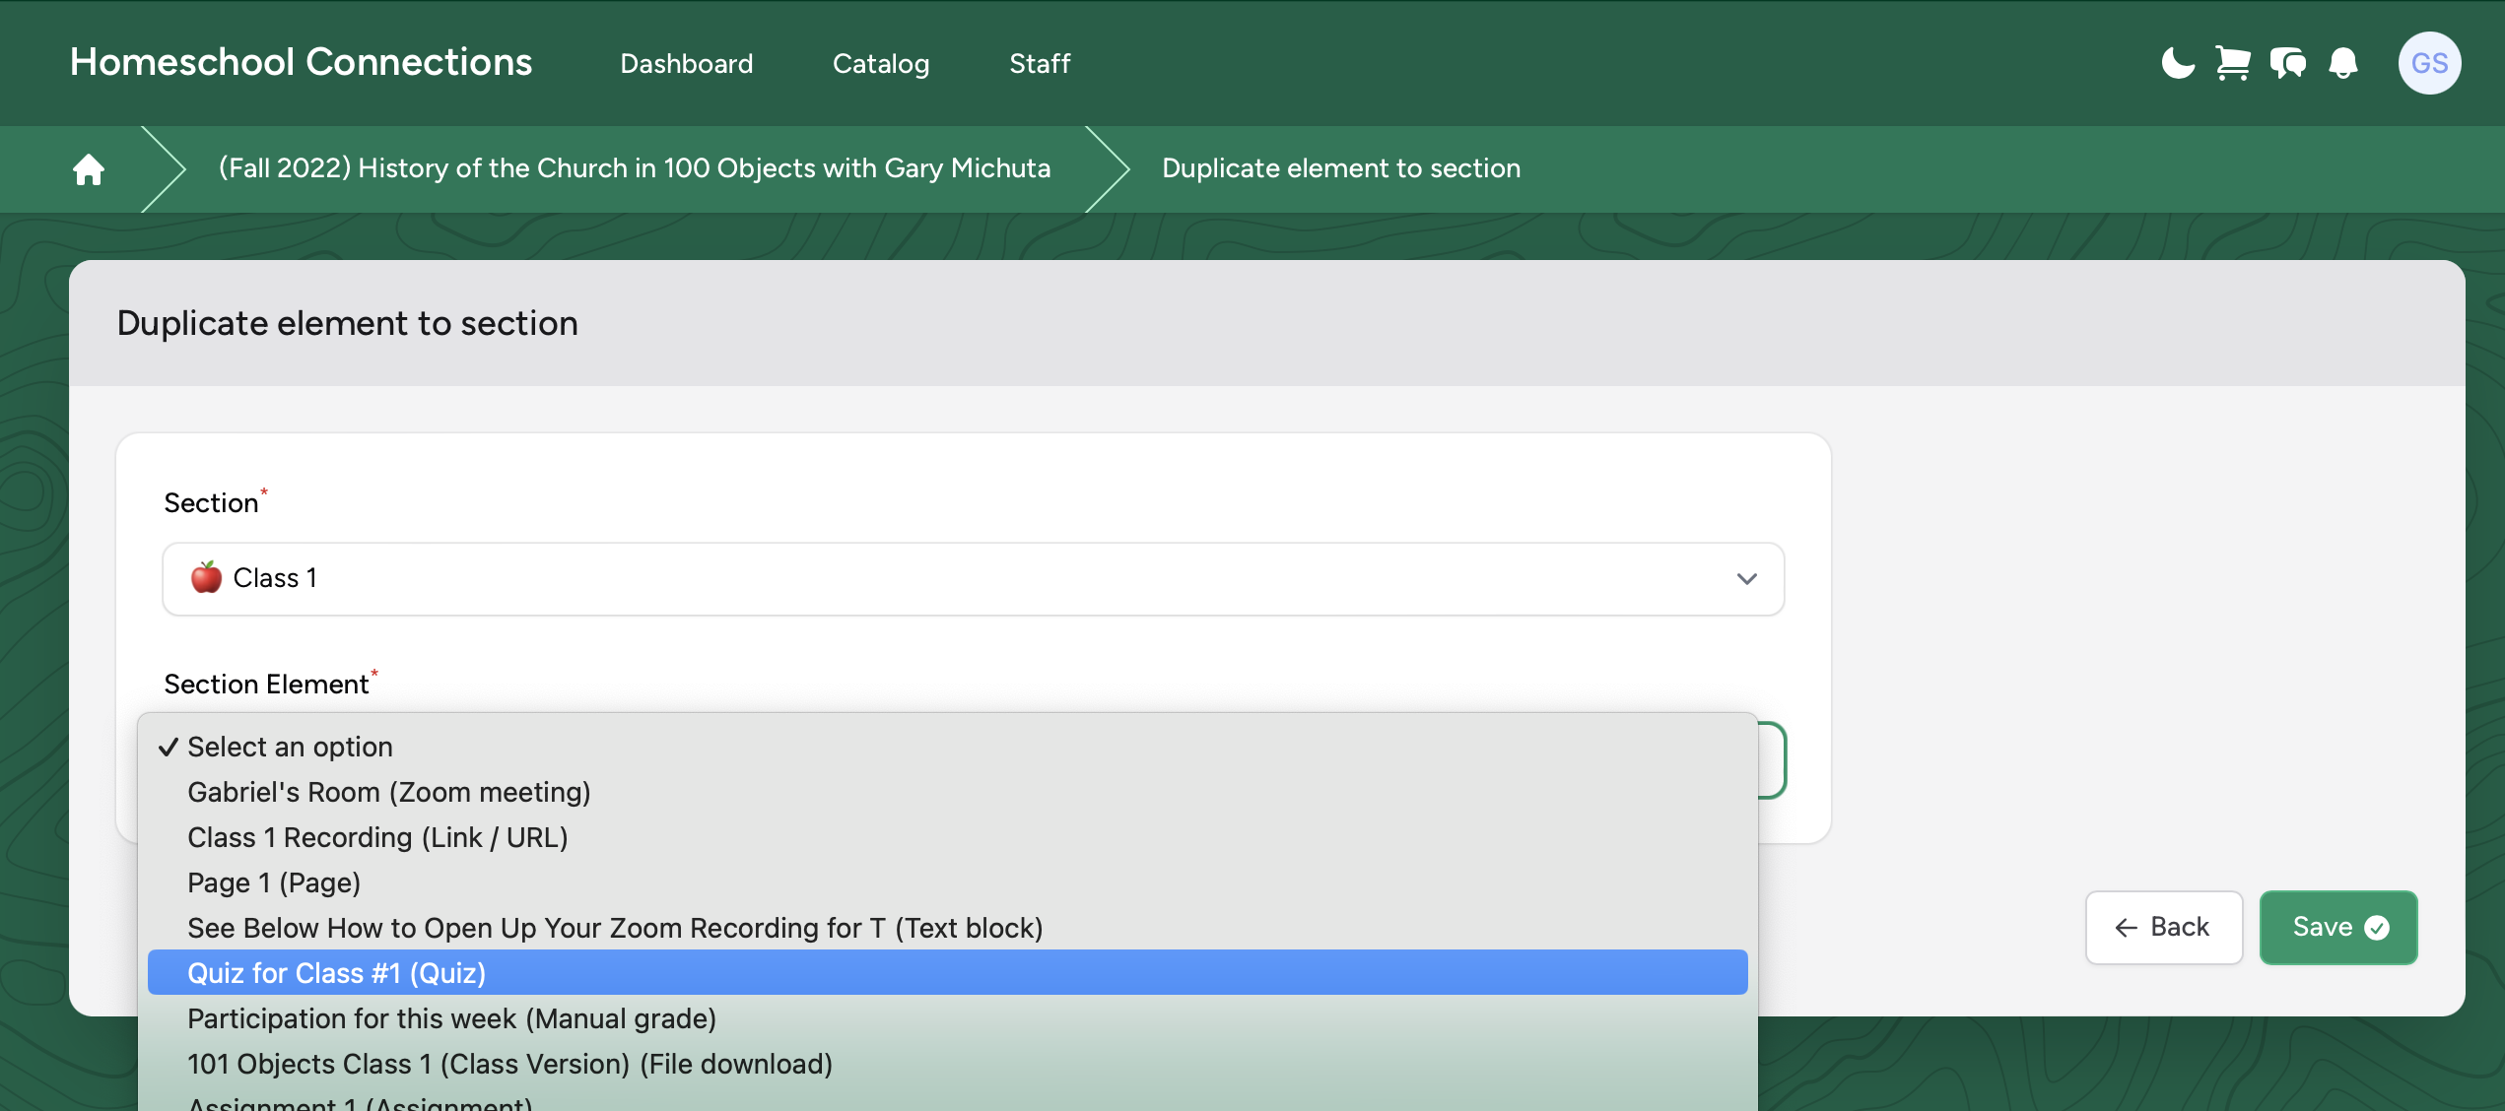Toggle dark mode moon icon

[x=2178, y=63]
